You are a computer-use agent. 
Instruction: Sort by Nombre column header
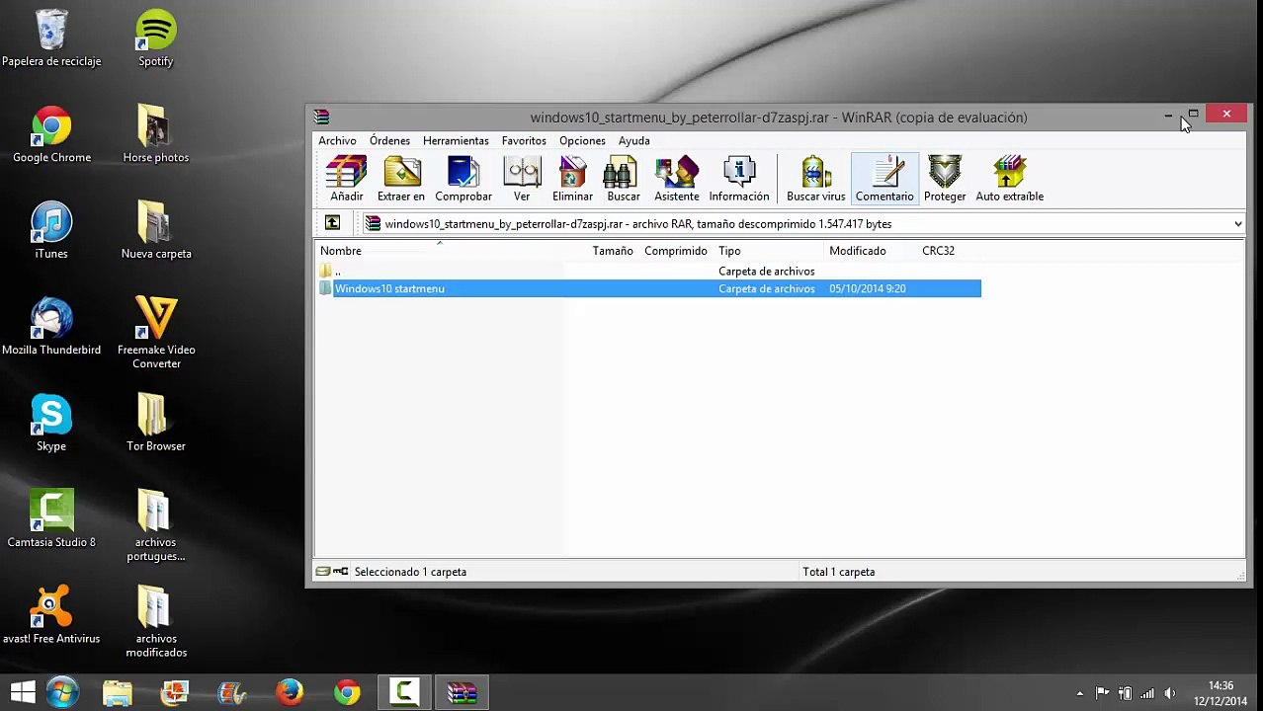pos(341,251)
